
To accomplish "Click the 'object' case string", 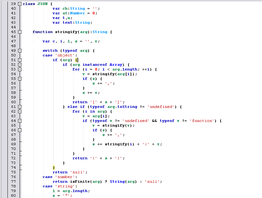I will [x=65, y=56].
